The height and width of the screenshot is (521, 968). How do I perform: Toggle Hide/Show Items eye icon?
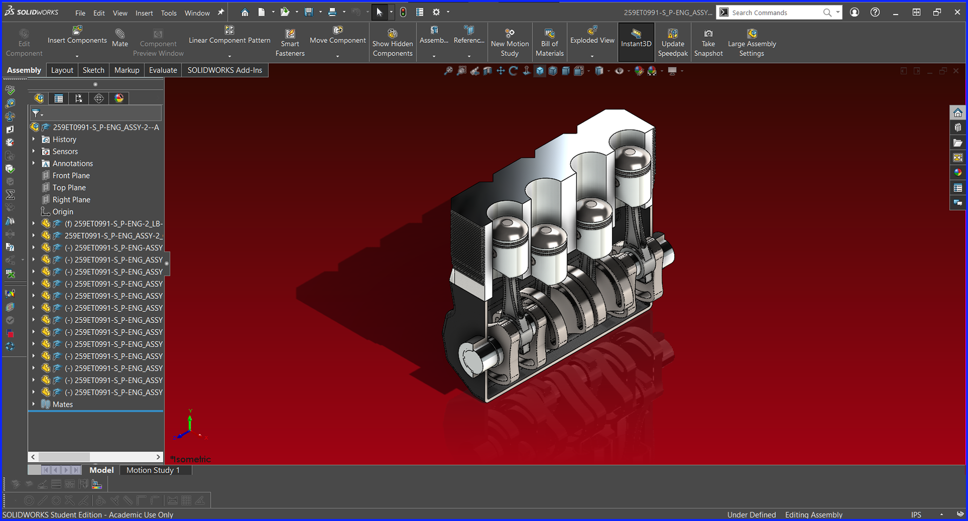(x=619, y=71)
